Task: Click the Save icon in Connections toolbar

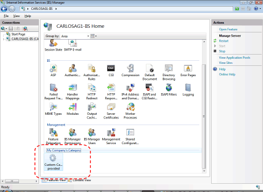Action: [11, 28]
